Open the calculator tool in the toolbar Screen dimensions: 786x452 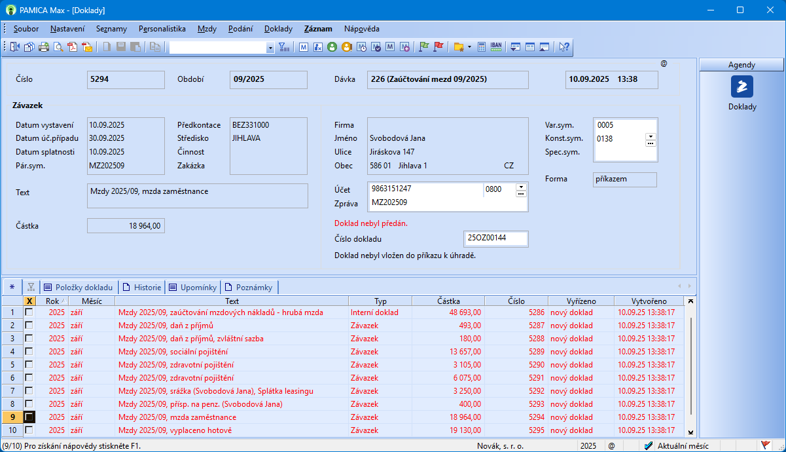click(x=482, y=47)
